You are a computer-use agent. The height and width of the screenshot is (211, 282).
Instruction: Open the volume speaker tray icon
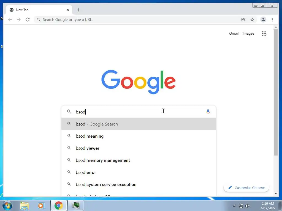tap(248, 206)
